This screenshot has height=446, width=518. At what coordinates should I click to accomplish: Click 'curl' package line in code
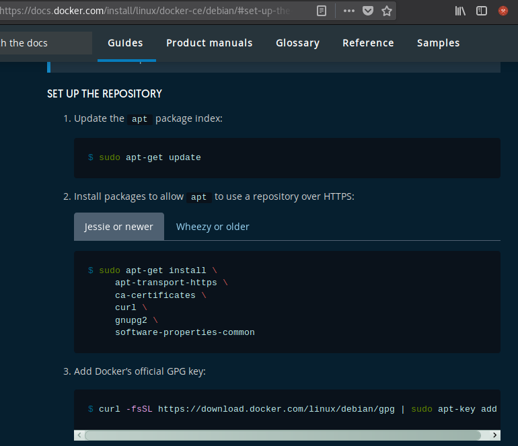(126, 307)
